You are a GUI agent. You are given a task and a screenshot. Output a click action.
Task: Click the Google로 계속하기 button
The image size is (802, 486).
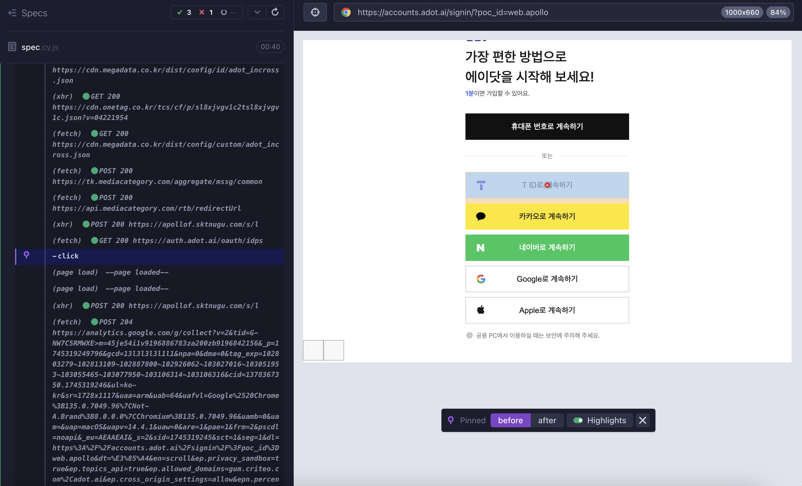547,279
